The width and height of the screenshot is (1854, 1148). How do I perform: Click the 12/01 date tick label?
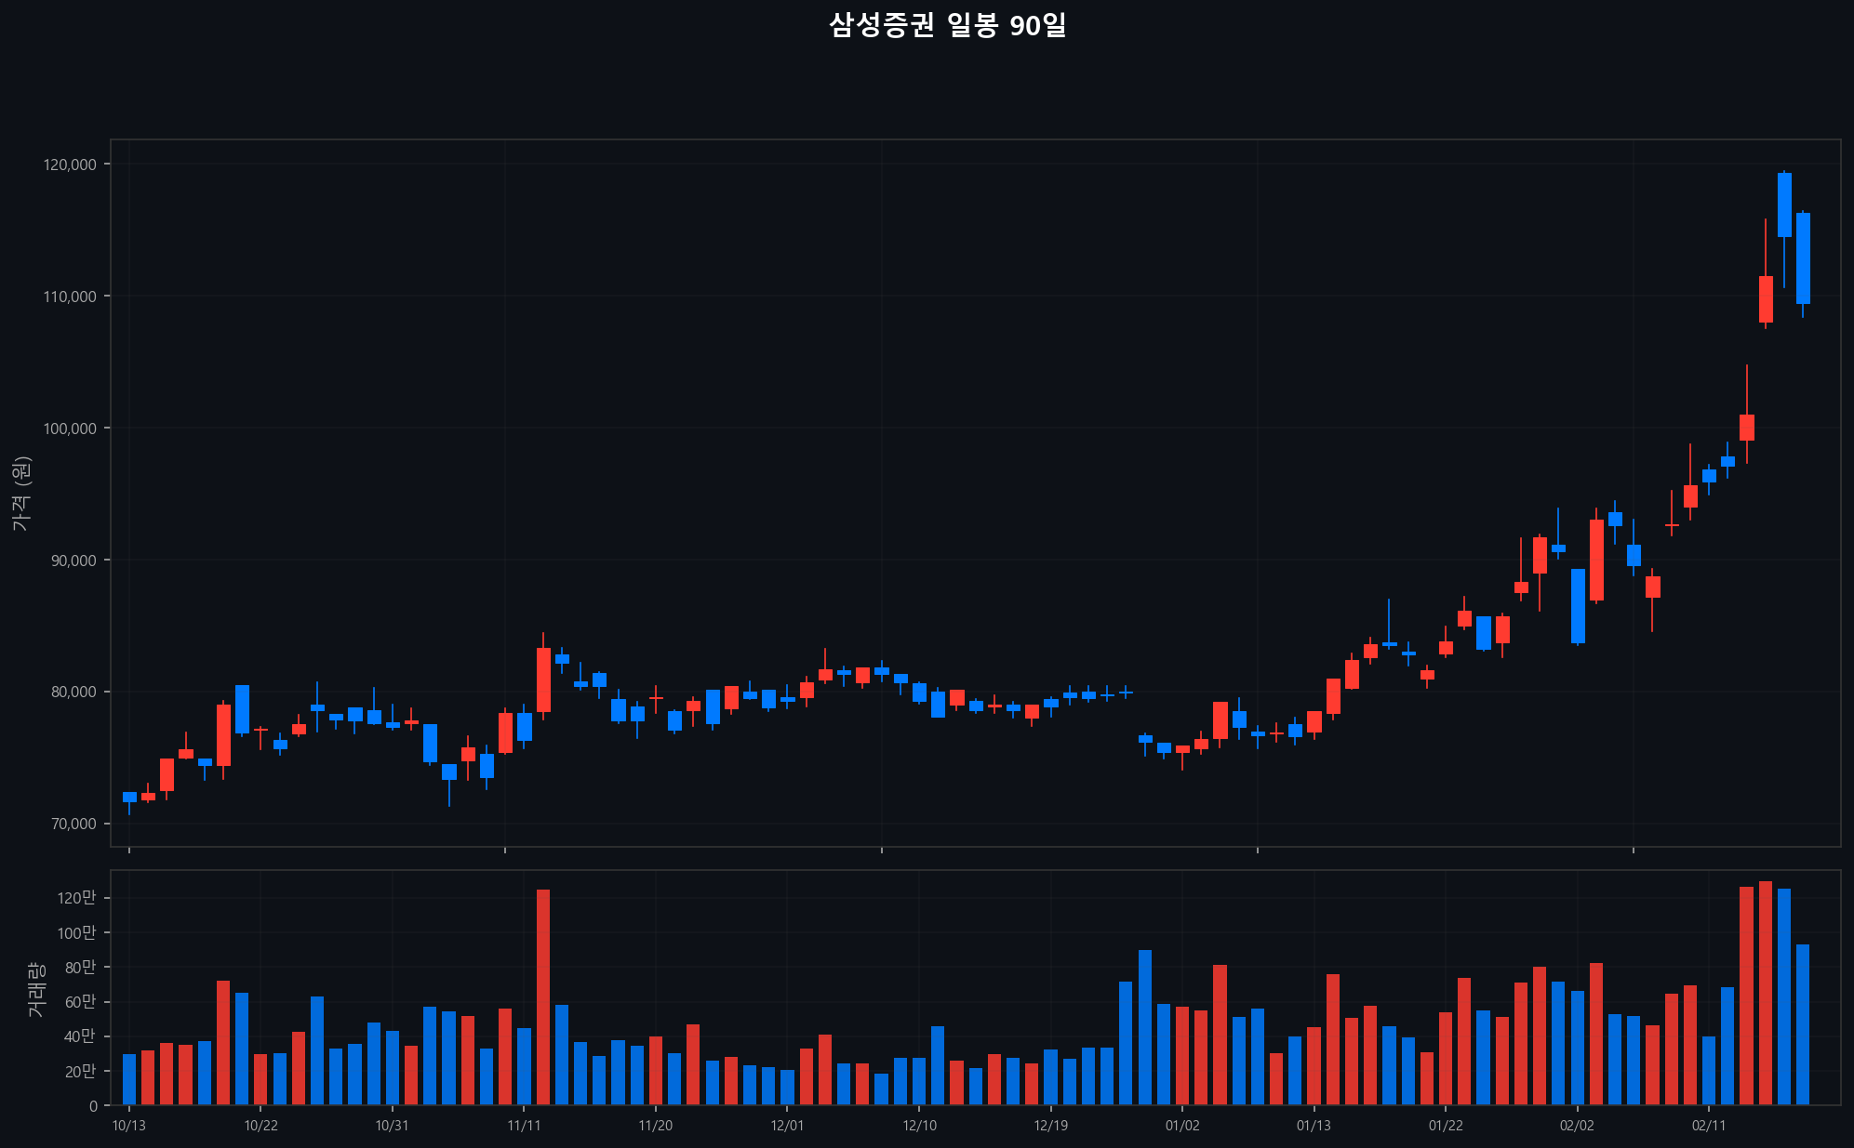point(787,1125)
